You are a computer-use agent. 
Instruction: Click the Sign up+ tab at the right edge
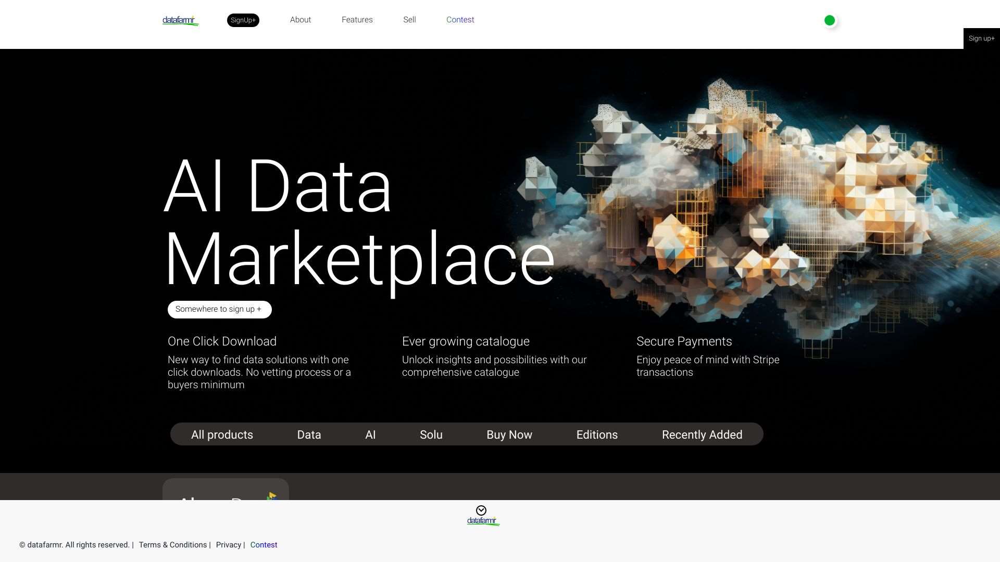981,39
